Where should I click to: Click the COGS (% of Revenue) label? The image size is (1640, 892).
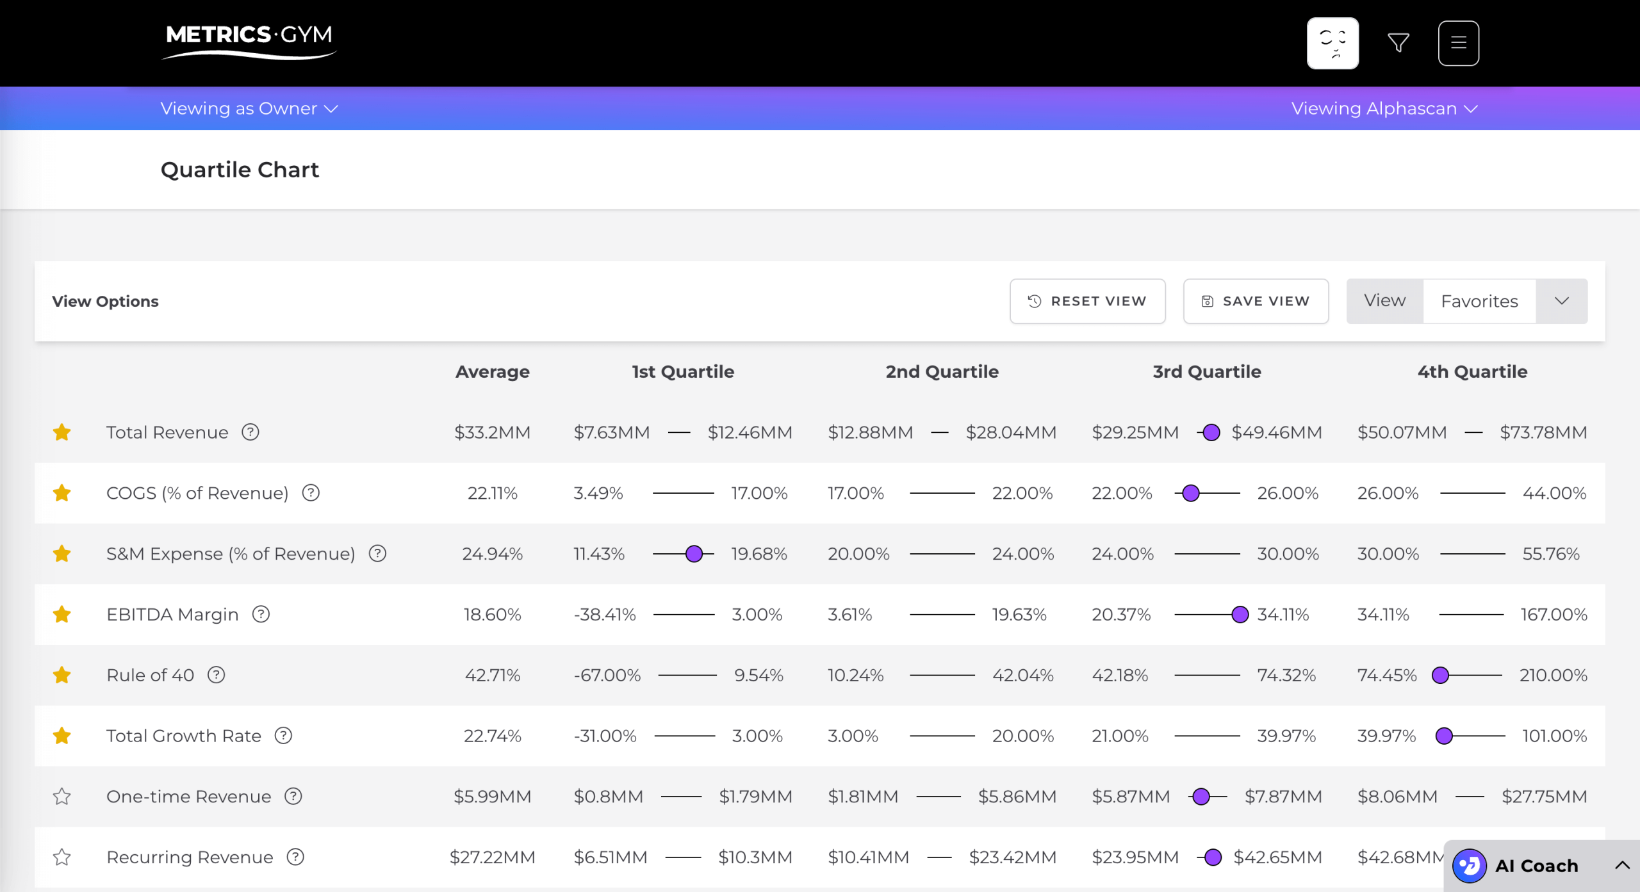[x=197, y=493]
